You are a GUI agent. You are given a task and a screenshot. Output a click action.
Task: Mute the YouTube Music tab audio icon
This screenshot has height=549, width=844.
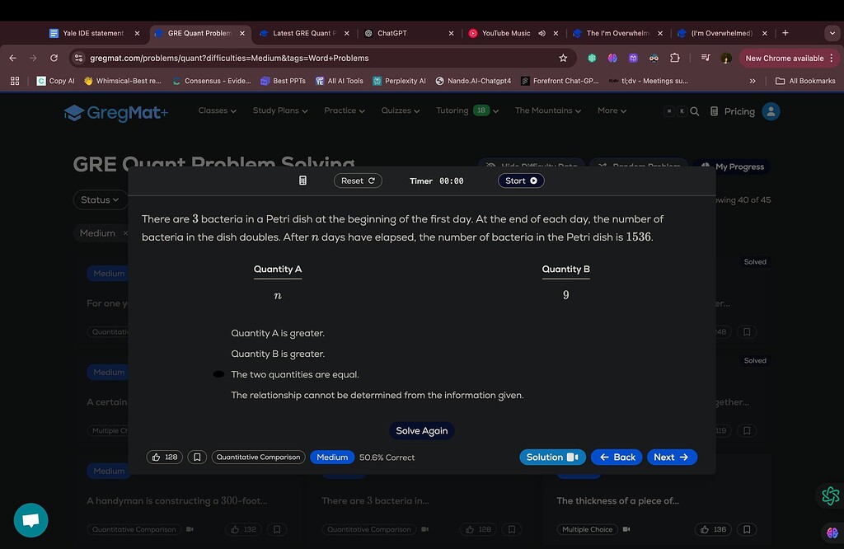tap(542, 34)
